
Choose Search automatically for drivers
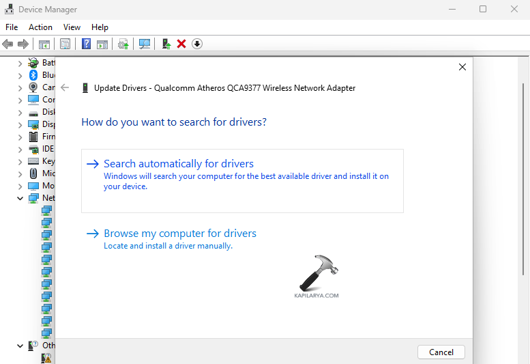pos(179,164)
